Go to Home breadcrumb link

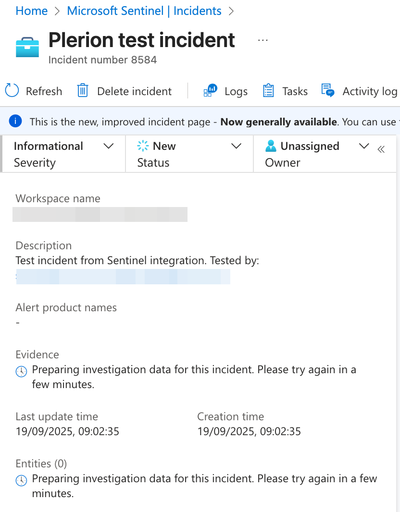click(x=32, y=11)
